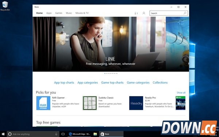Click the $2.99 price of Readiy Pro
Image resolution: width=219 pixels, height=137 pixels.
147,100
